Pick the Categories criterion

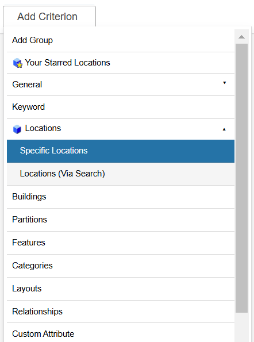(x=121, y=266)
